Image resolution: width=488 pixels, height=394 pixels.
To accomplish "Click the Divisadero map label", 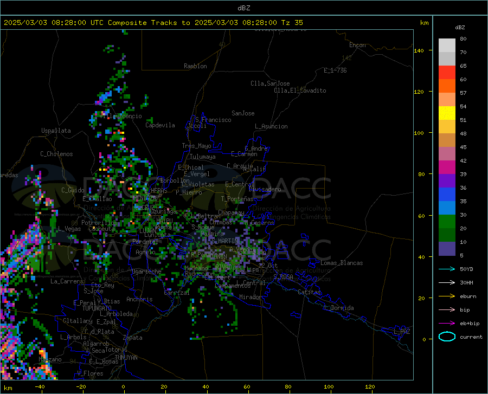I will 265,189.
